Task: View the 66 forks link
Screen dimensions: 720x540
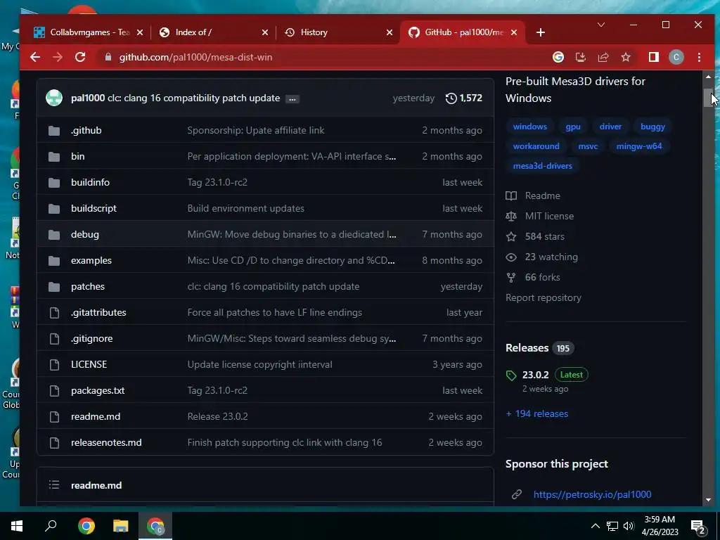Action: click(x=533, y=277)
